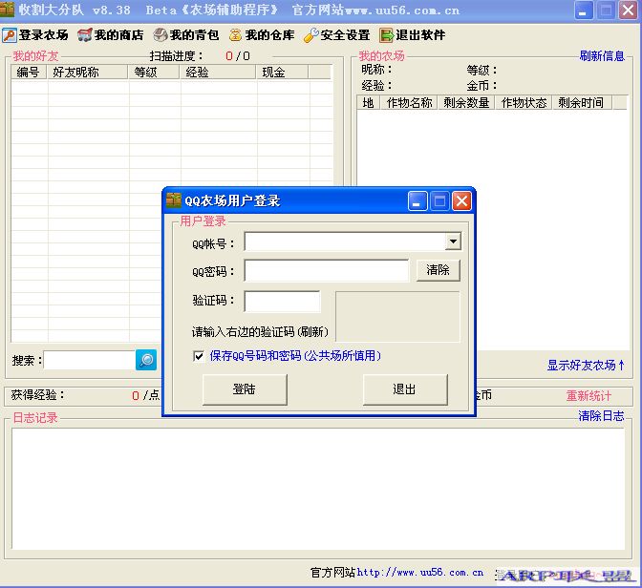The width and height of the screenshot is (642, 588).
Task: Click the 请输入右边的验证码(刷新) text
Action: pos(261,332)
